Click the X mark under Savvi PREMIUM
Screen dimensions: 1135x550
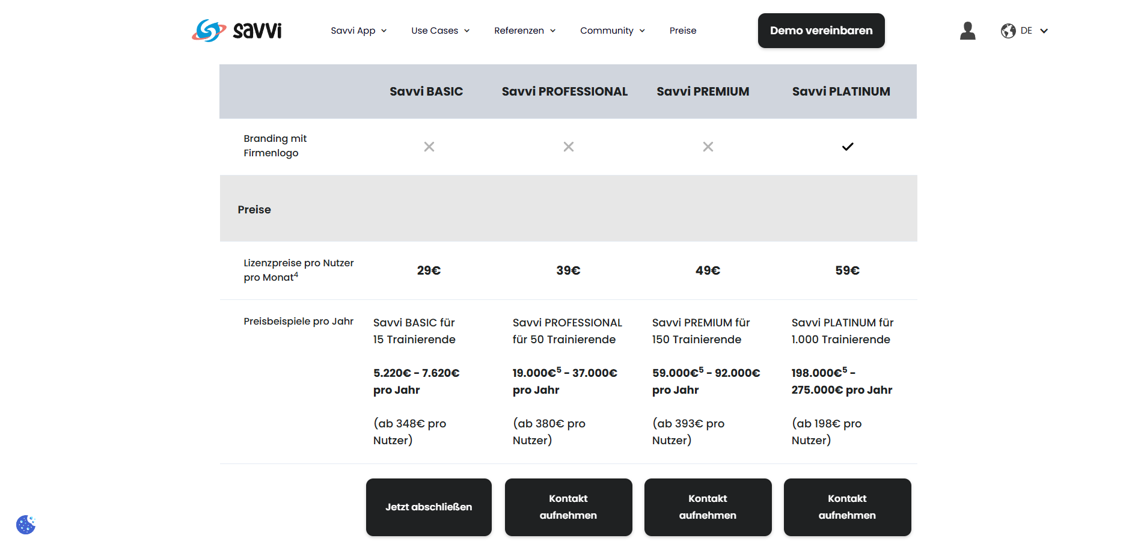708,147
